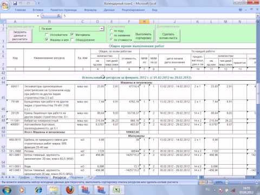Select column H header

144,22
